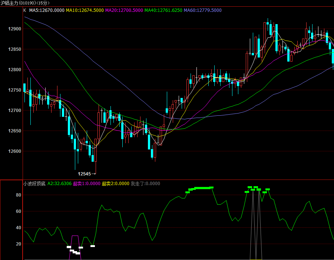Image resolution: width=334 pixels, height=260 pixels.
Task: Click the 40 level on indicator axis
Action: 19,228
